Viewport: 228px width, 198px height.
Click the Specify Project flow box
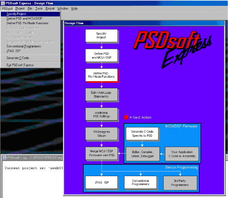[102, 36]
